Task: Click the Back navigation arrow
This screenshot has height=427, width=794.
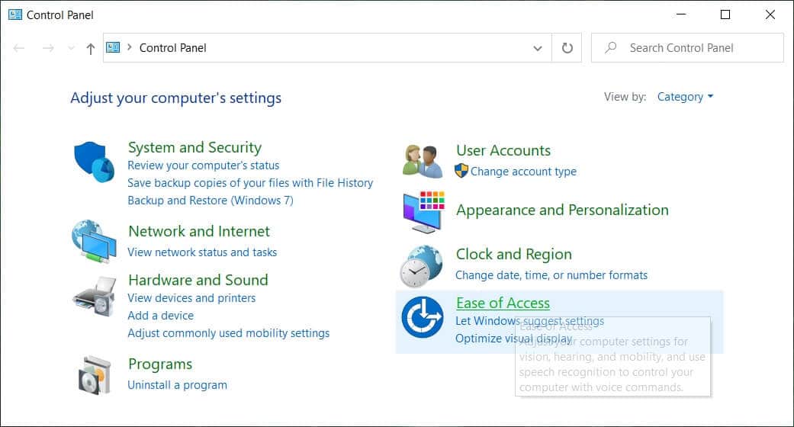Action: pos(19,48)
